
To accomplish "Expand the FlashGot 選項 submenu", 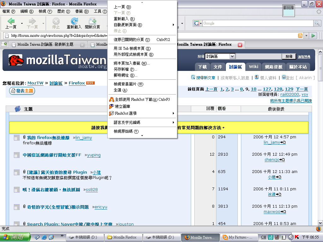I will point(142,113).
